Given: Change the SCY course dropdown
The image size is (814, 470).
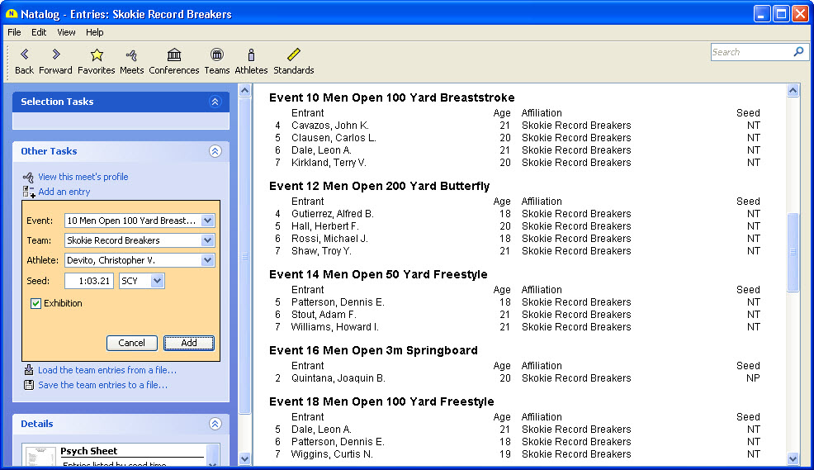Looking at the screenshot, I should [158, 281].
